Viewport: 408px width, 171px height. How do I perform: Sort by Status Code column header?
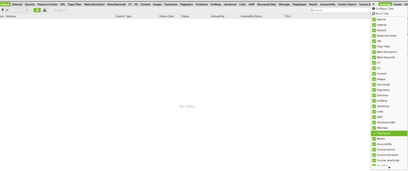166,16
